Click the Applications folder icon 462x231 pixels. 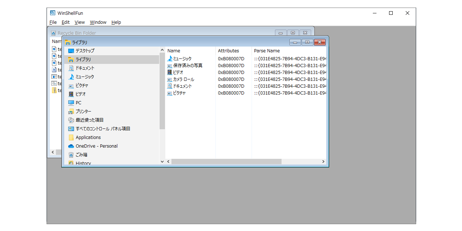[71, 137]
